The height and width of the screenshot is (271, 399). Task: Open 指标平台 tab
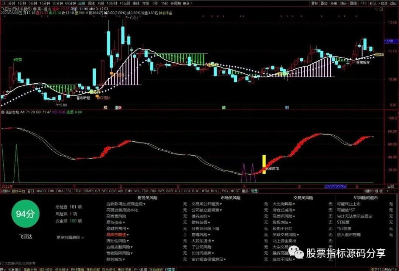coord(18,191)
